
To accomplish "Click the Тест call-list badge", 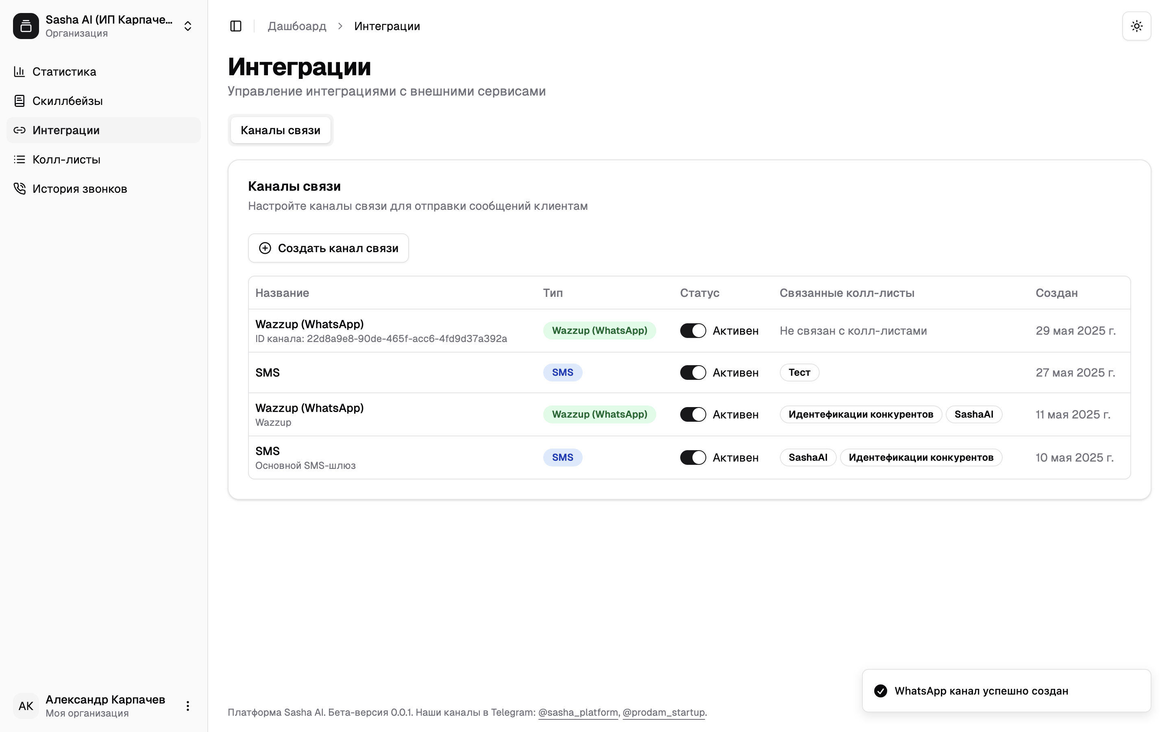I will pos(799,372).
